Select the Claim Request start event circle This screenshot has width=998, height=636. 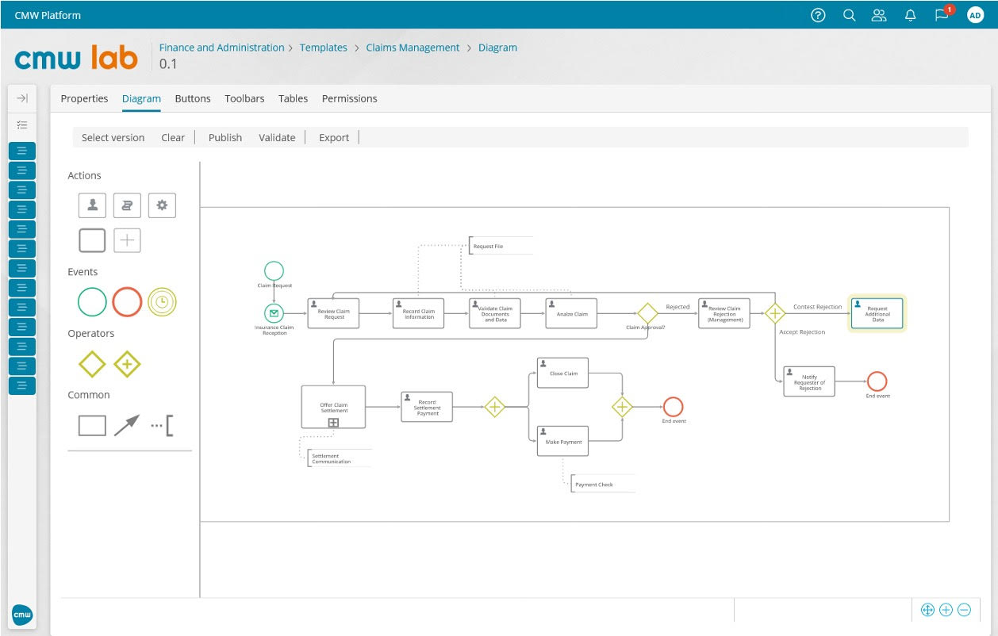274,271
